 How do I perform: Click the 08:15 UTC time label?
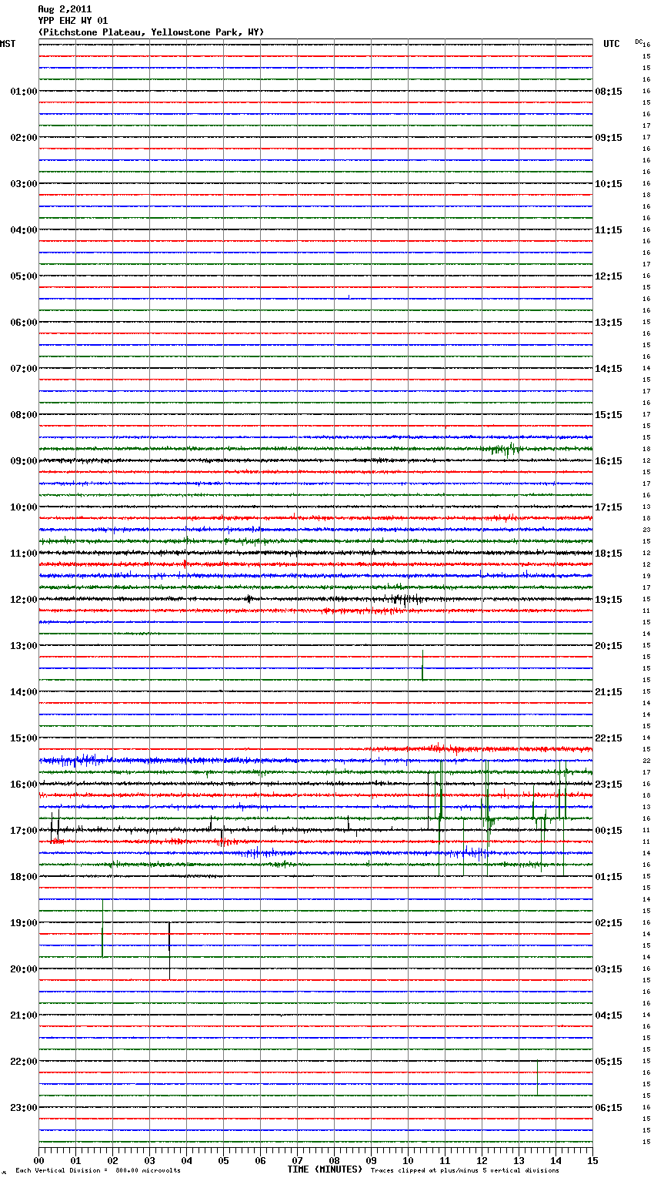(609, 92)
